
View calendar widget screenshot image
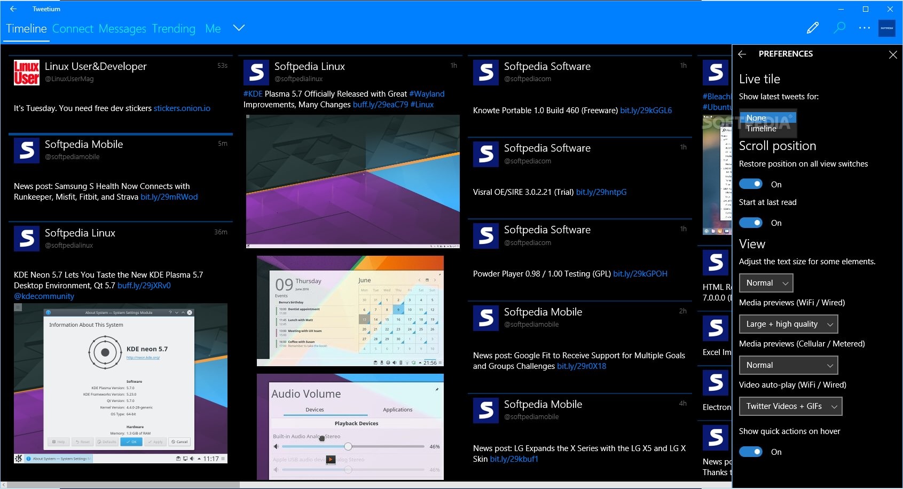click(350, 311)
